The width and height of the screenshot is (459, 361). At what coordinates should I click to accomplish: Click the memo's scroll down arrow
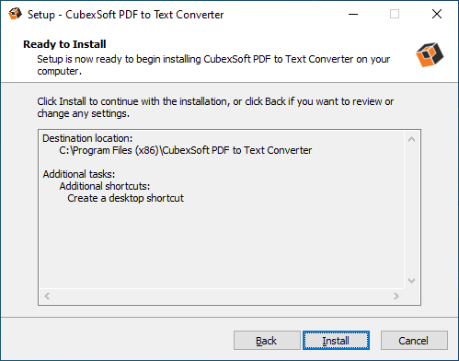pos(411,281)
